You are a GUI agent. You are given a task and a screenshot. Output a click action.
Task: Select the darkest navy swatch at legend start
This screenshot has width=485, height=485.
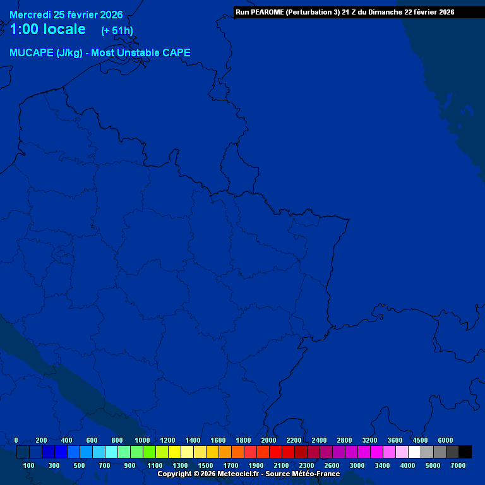pyautogui.click(x=23, y=452)
